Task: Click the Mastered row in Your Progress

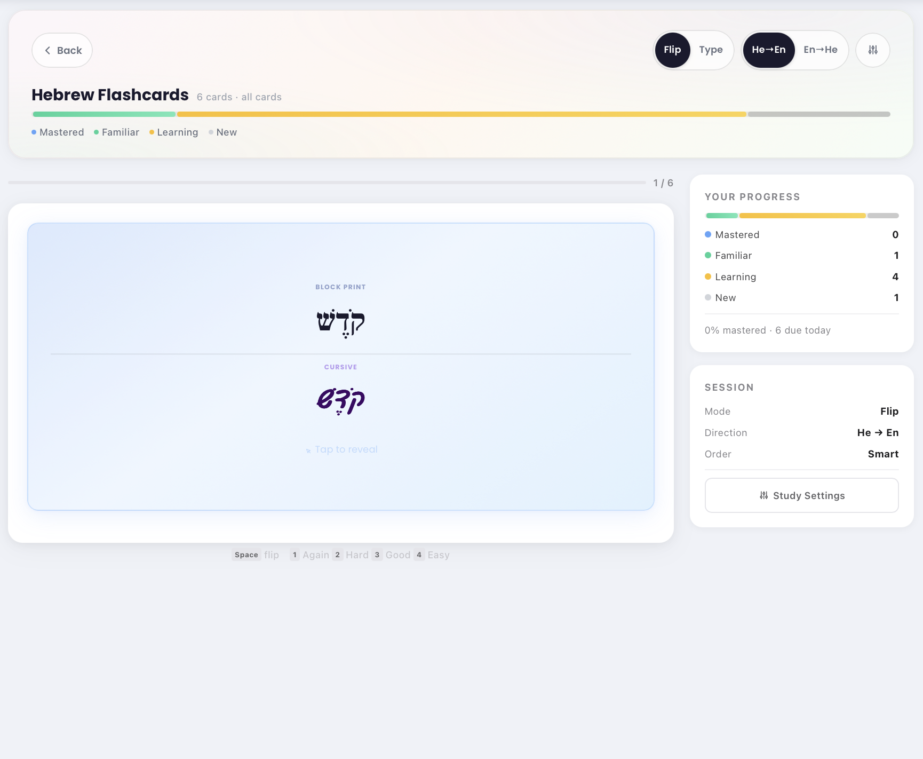Action: tap(801, 235)
